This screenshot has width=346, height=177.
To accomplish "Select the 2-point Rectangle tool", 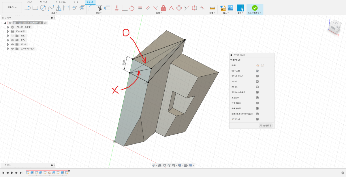I will [35, 8].
